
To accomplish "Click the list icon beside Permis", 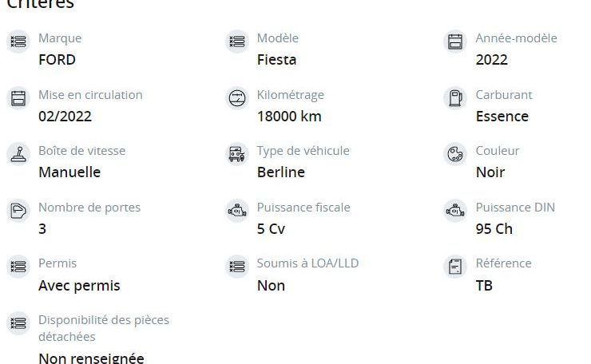I will tap(18, 267).
